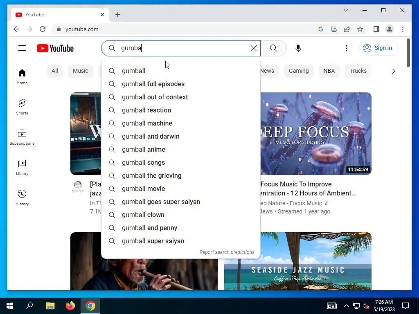Screen dimensions: 419x314
Task: Click Report search predictions link
Action: [x=227, y=252]
